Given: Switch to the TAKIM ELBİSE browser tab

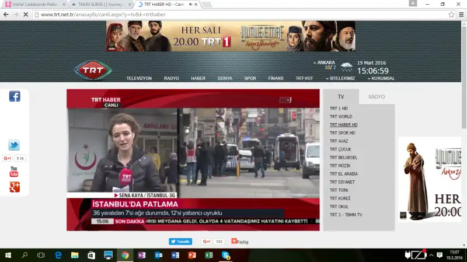Looking at the screenshot, I should pyautogui.click(x=100, y=4).
